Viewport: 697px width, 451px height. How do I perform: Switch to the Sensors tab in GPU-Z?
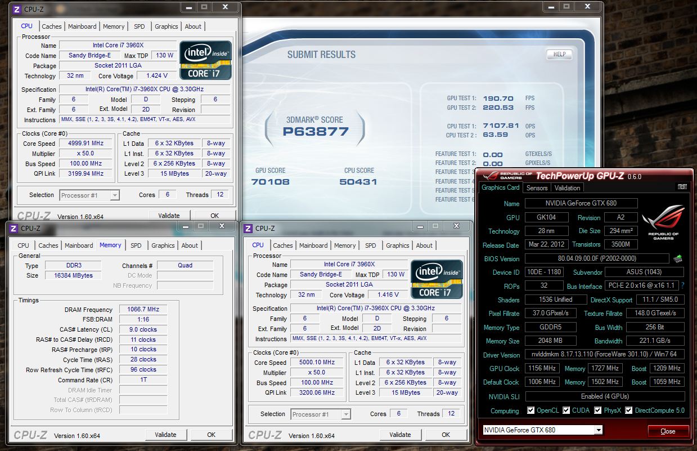(537, 188)
